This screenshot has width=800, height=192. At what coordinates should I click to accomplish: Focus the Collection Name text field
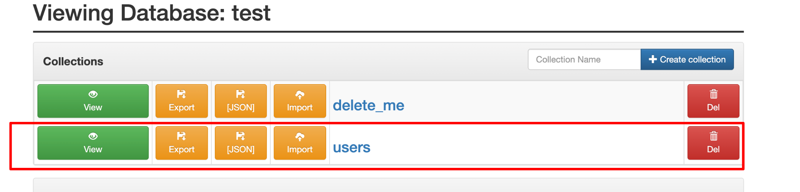tap(584, 60)
